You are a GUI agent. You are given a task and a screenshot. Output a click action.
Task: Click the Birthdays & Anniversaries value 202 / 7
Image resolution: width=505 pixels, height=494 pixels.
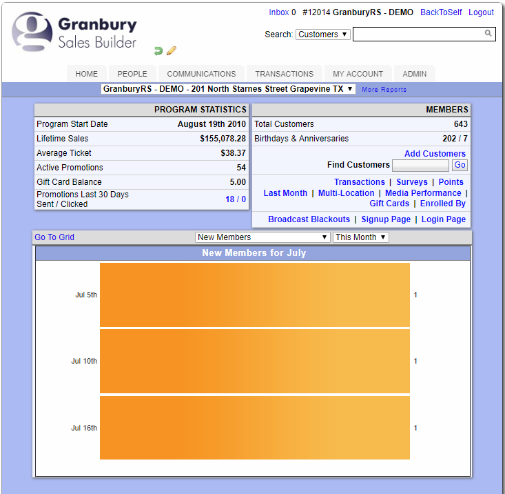pyautogui.click(x=455, y=139)
